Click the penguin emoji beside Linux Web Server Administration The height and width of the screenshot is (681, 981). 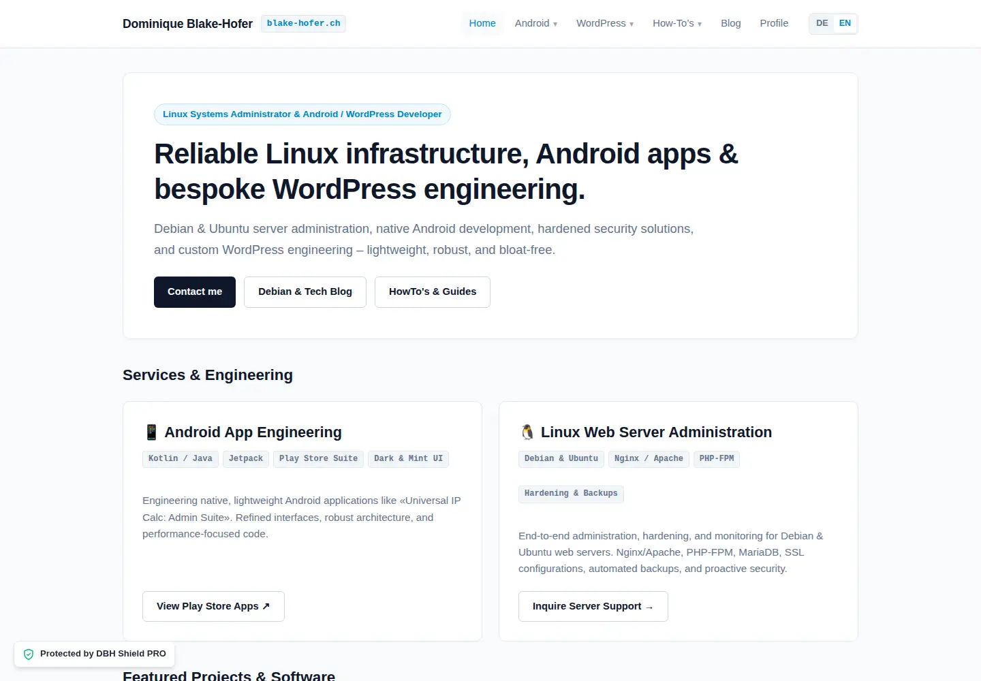click(x=527, y=432)
